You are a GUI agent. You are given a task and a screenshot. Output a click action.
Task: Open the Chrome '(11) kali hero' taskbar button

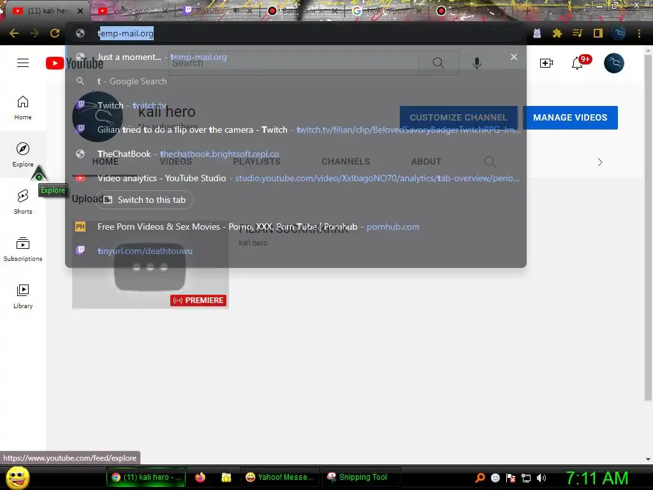[146, 477]
